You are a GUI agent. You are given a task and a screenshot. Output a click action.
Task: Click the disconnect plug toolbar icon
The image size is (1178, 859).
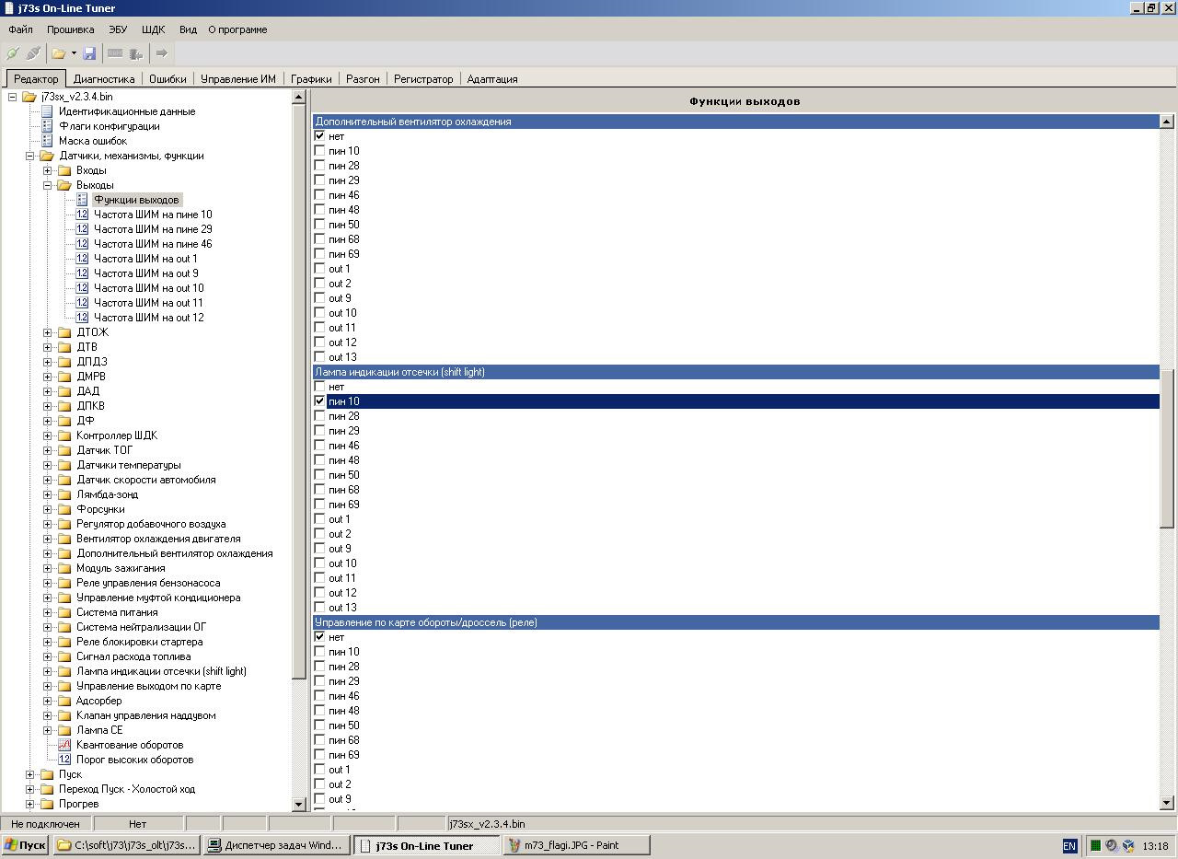33,53
